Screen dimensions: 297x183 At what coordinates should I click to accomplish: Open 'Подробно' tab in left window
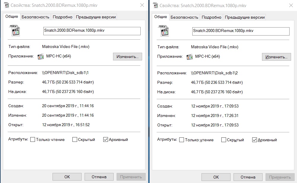[x=63, y=17]
